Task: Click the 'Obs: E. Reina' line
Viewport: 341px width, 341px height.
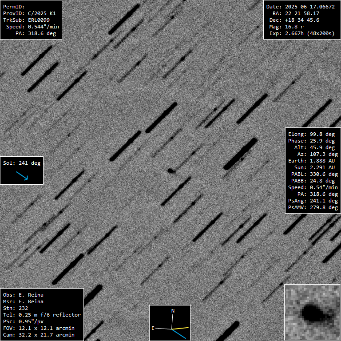Action: tap(23, 295)
